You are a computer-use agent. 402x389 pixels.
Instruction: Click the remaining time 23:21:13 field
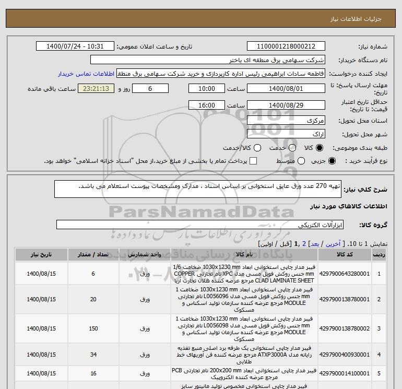pyautogui.click(x=96, y=88)
